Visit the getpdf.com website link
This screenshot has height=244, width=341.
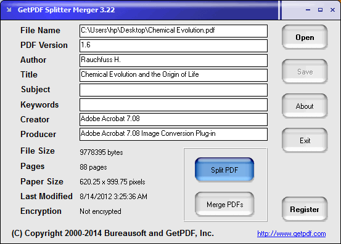[292, 234]
